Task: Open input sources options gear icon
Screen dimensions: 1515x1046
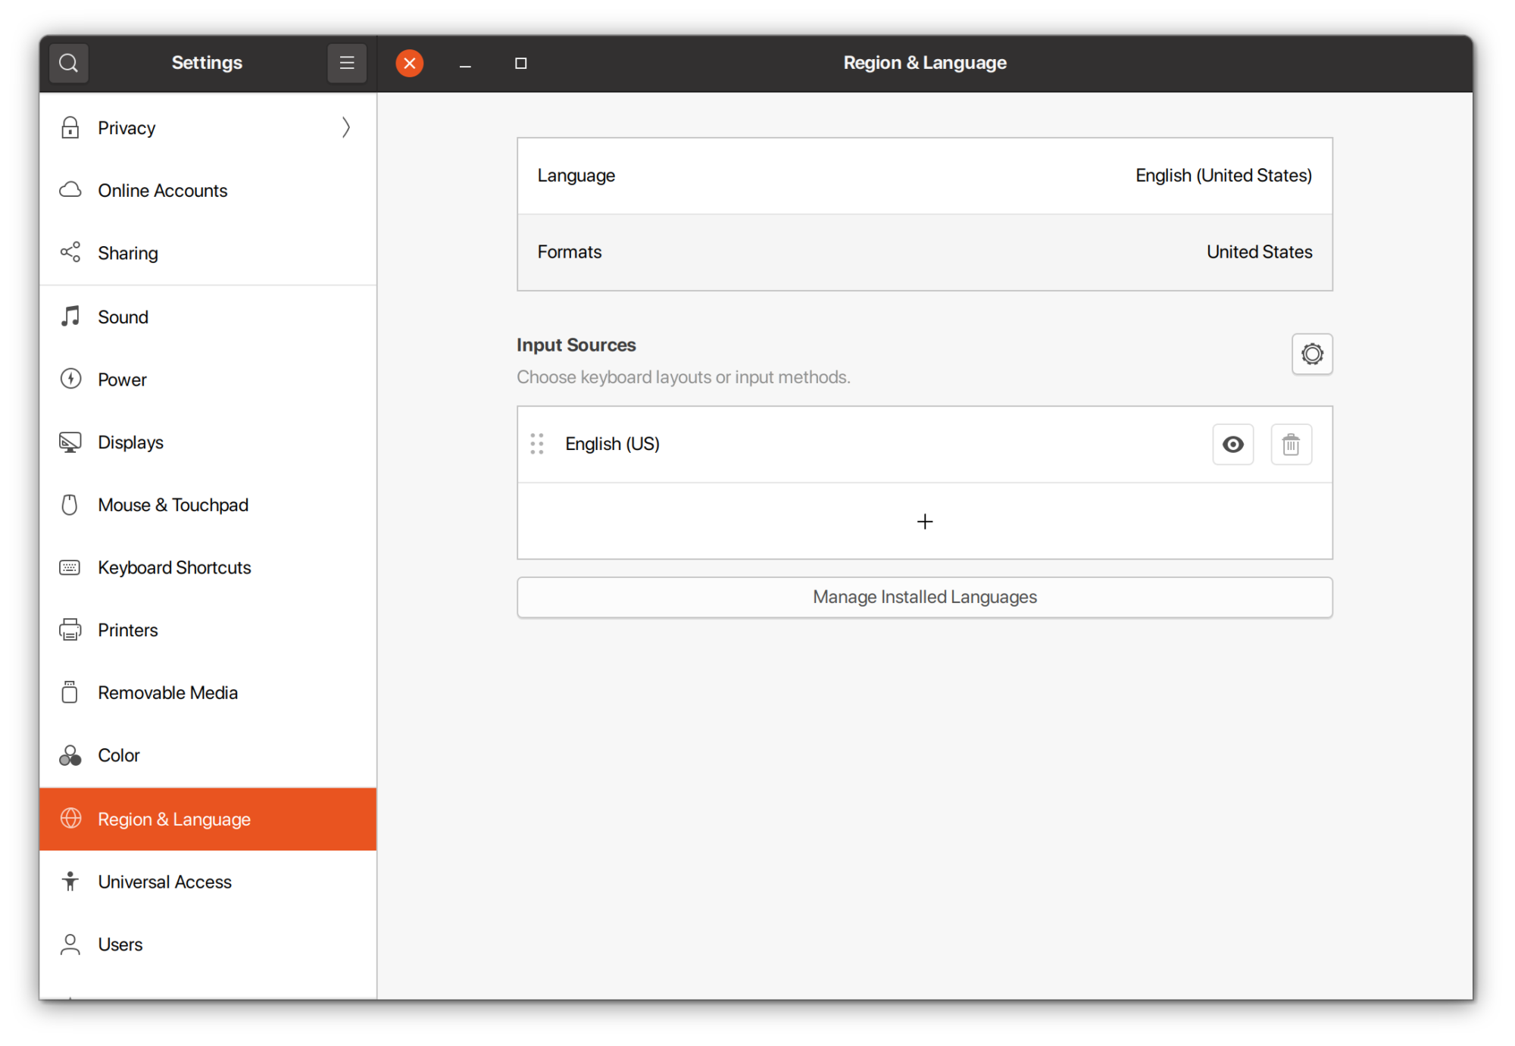Action: [1312, 354]
